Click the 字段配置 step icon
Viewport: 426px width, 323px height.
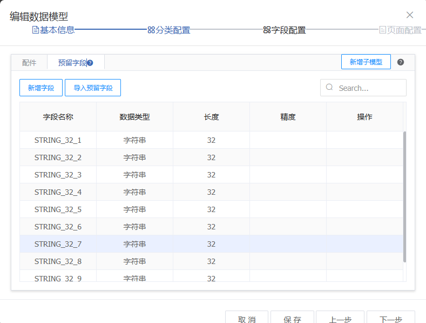(267, 30)
